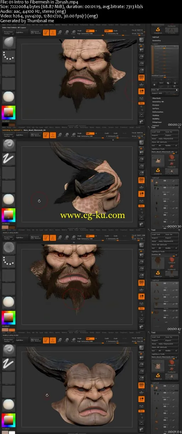
Task: Select the brush thumbnail in the 00:00:22 frame
Action: coord(9,43)
